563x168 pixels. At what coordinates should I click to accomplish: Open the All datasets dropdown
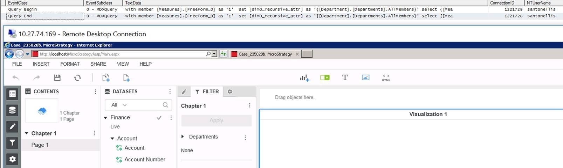tap(119, 105)
